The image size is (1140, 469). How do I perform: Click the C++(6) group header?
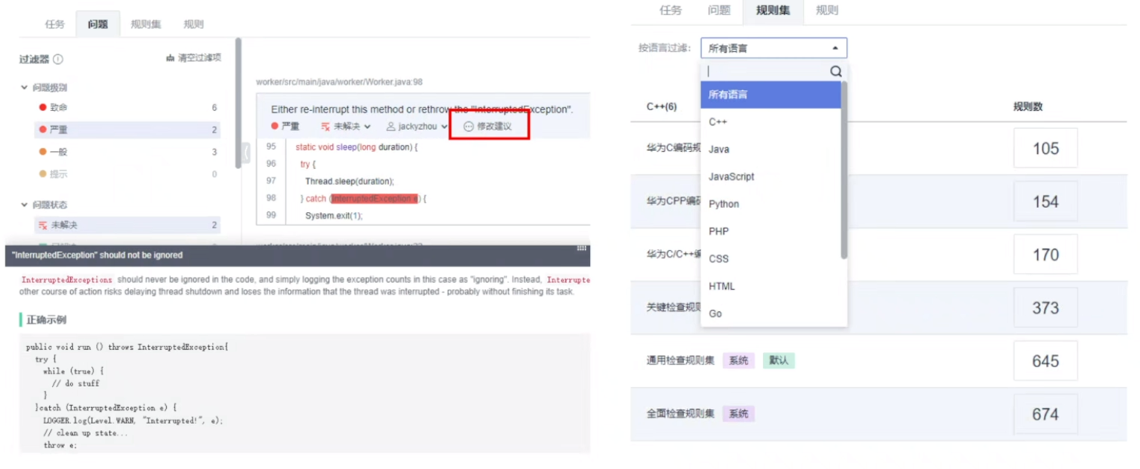coord(662,107)
